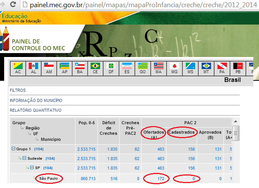Viewport: 259px width, 188px height.
Task: Click Sudeste count (104)
Action: [50, 159]
